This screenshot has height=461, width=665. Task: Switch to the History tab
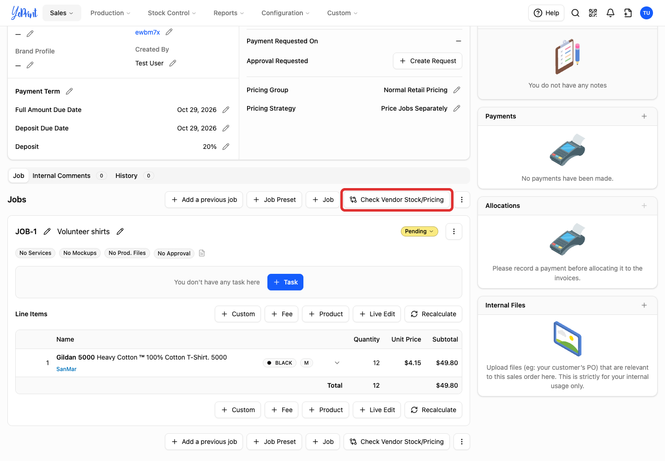pos(133,176)
